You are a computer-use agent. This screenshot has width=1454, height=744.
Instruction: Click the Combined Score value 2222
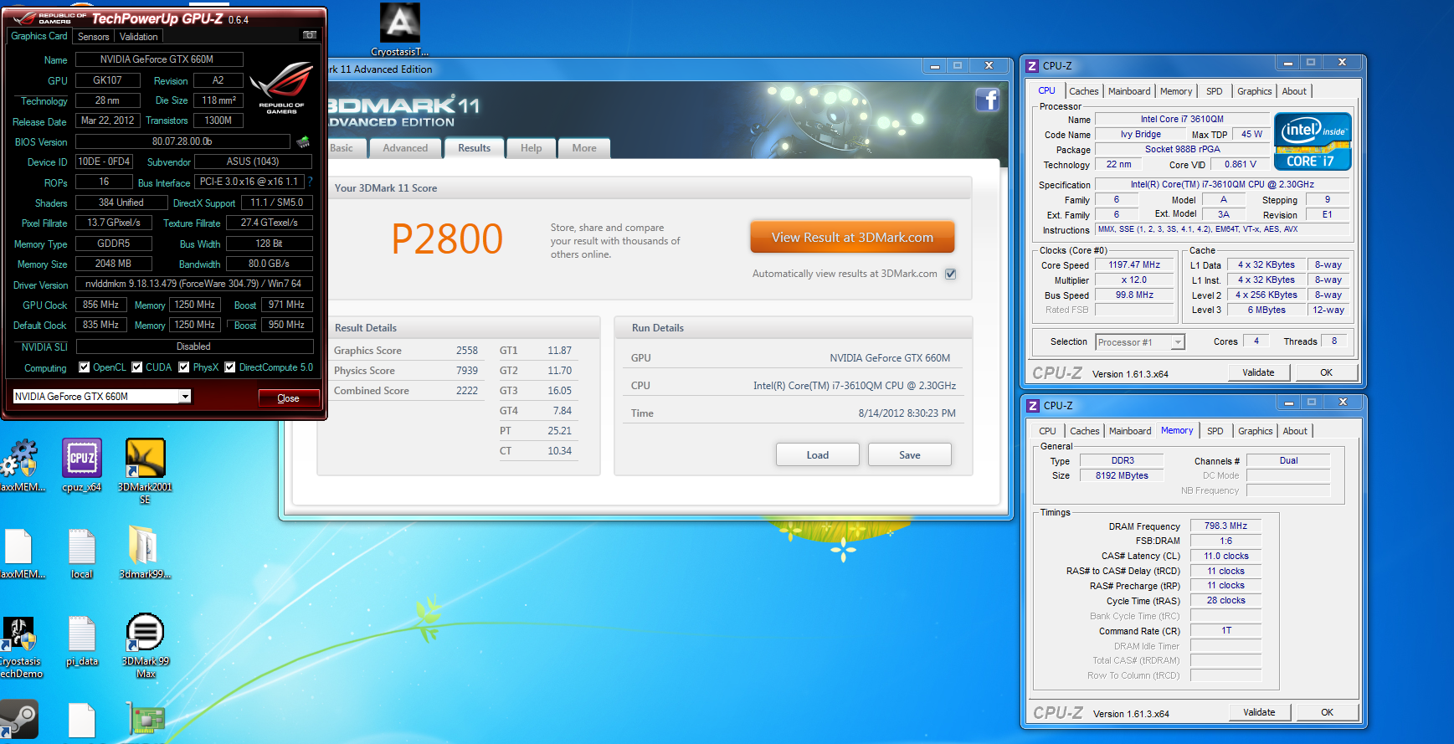(x=467, y=391)
